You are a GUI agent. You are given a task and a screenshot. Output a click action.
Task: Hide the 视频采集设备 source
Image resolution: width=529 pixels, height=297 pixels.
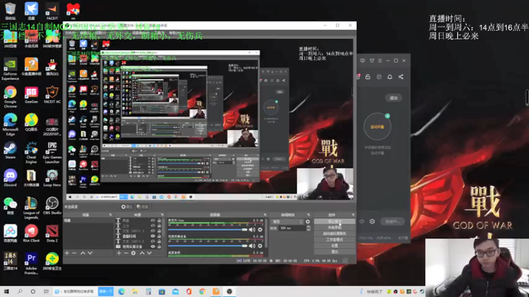point(153,246)
